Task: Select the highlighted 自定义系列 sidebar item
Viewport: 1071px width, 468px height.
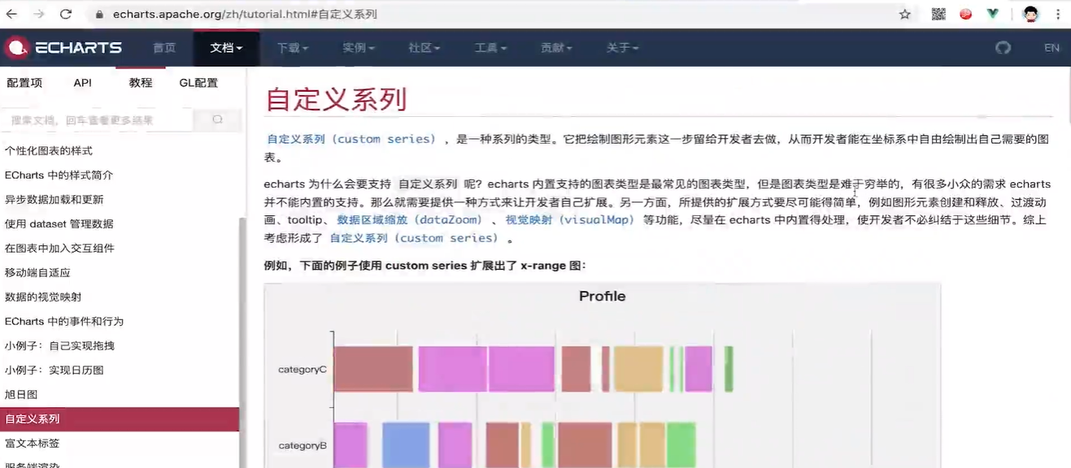Action: coord(120,419)
